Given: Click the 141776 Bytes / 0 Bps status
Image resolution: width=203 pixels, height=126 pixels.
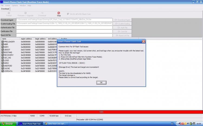Looking at the screenshot, I should coord(8,116).
